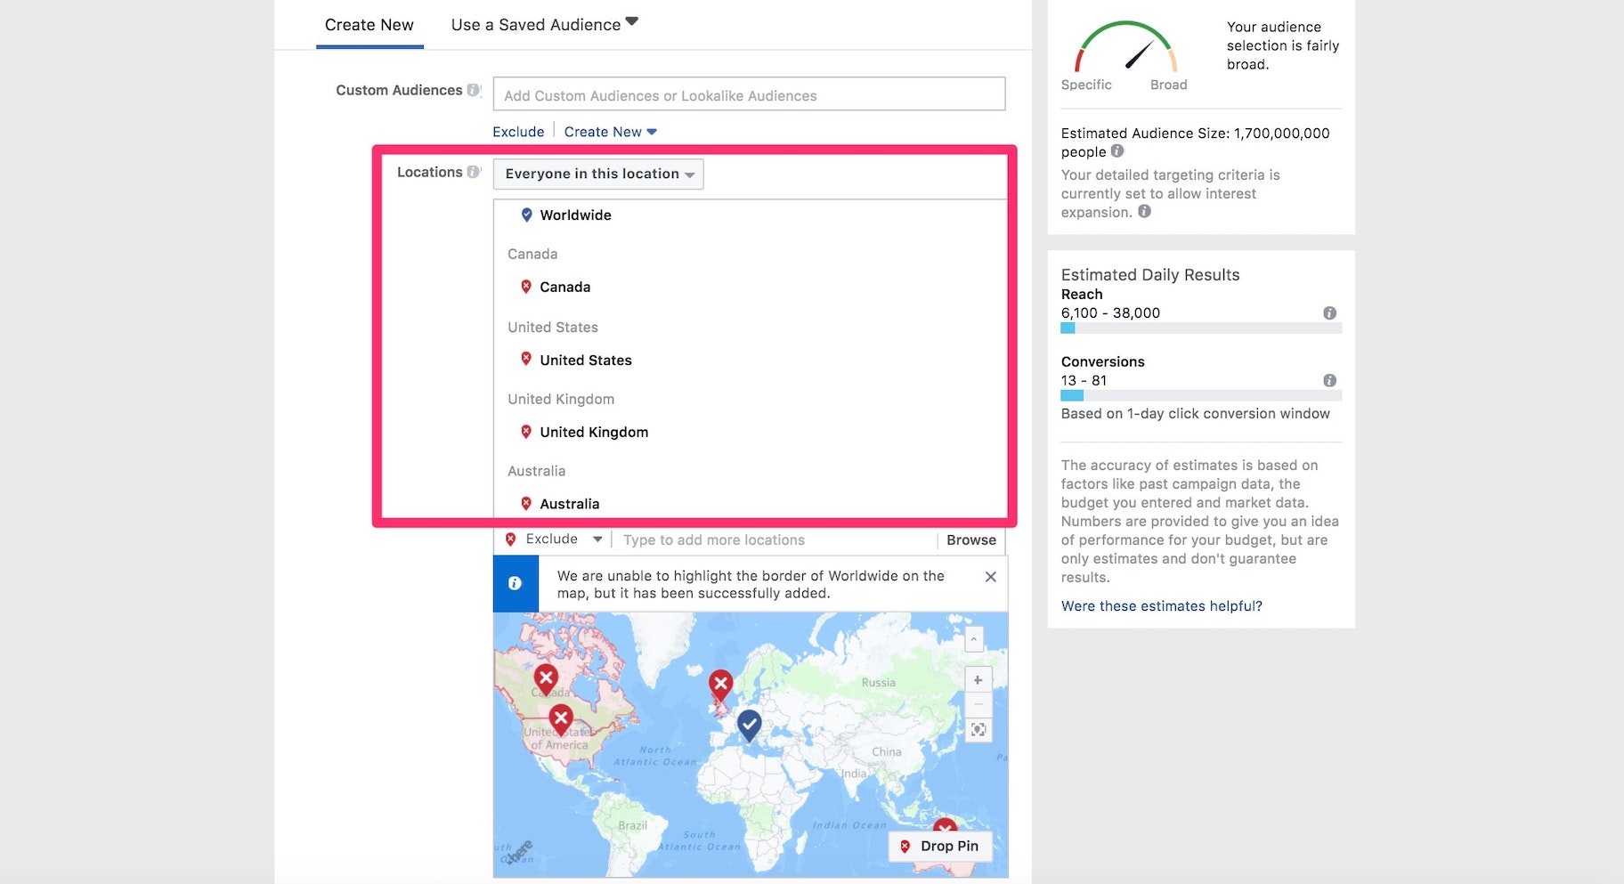The image size is (1624, 884).
Task: Open the map fullscreen expand icon
Action: (x=977, y=729)
